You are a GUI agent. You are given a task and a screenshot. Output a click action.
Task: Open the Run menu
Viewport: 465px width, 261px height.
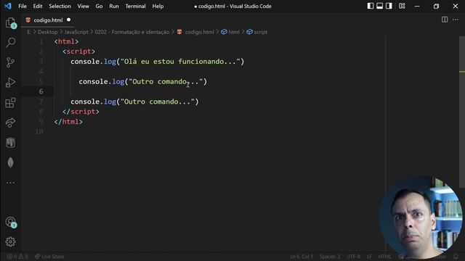click(114, 6)
